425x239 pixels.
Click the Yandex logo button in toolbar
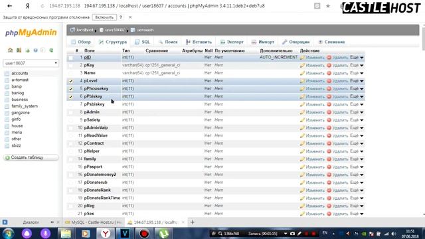point(27,6)
